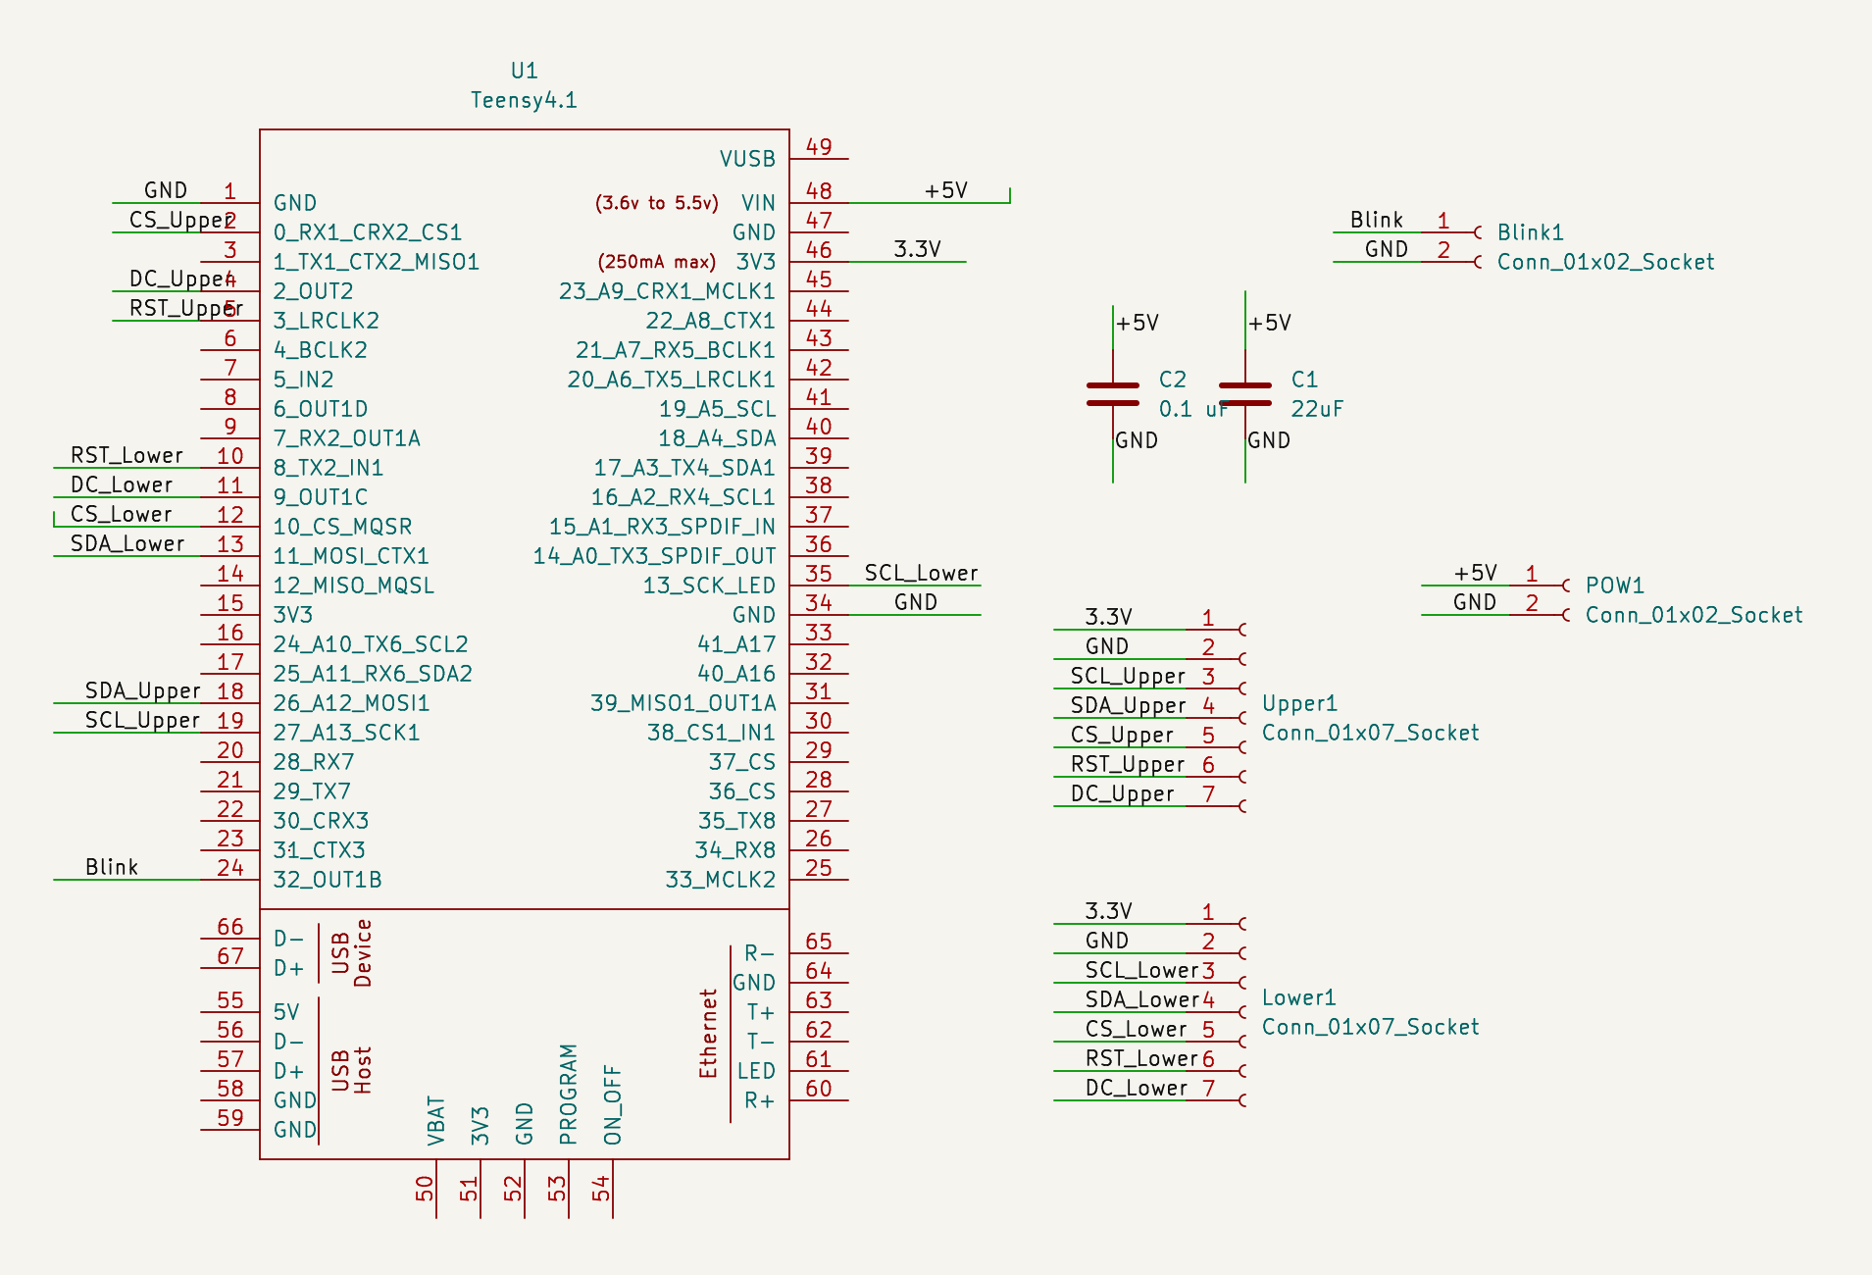
Task: Click +5V label above capacitor C2
Action: 1138,323
